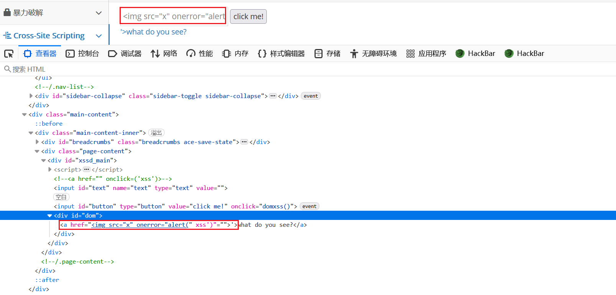Image resolution: width=616 pixels, height=295 pixels.
Task: Open the Performance (性能) panel
Action: pyautogui.click(x=199, y=54)
